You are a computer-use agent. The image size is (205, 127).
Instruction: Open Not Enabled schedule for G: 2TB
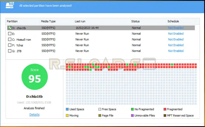point(176,51)
